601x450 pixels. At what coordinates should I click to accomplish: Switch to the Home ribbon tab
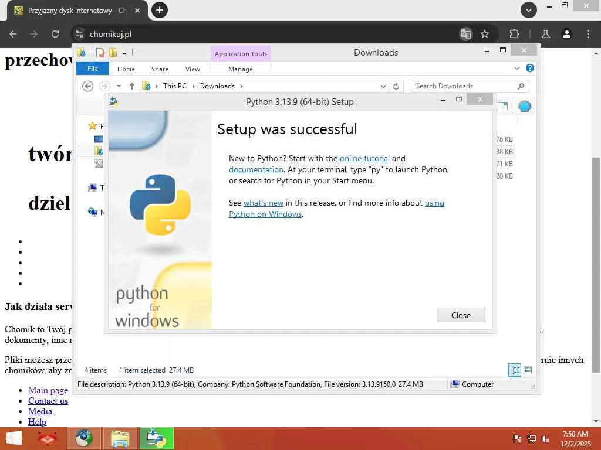(x=126, y=69)
